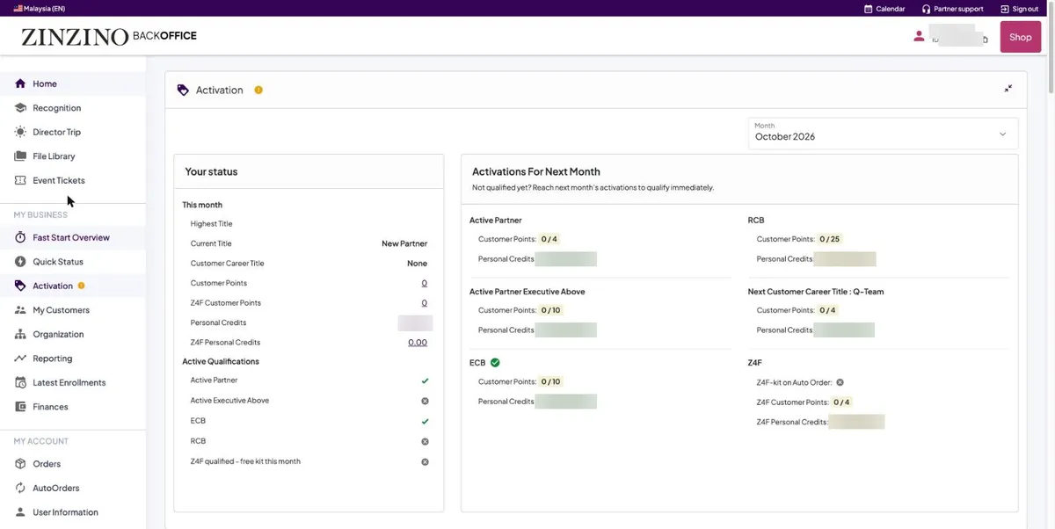Click the Director Trip sun icon
1055x529 pixels.
[x=20, y=132]
